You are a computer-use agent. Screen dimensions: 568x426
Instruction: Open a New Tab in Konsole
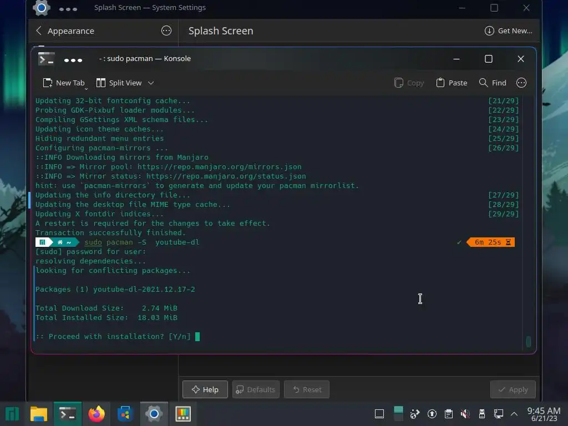pyautogui.click(x=64, y=83)
